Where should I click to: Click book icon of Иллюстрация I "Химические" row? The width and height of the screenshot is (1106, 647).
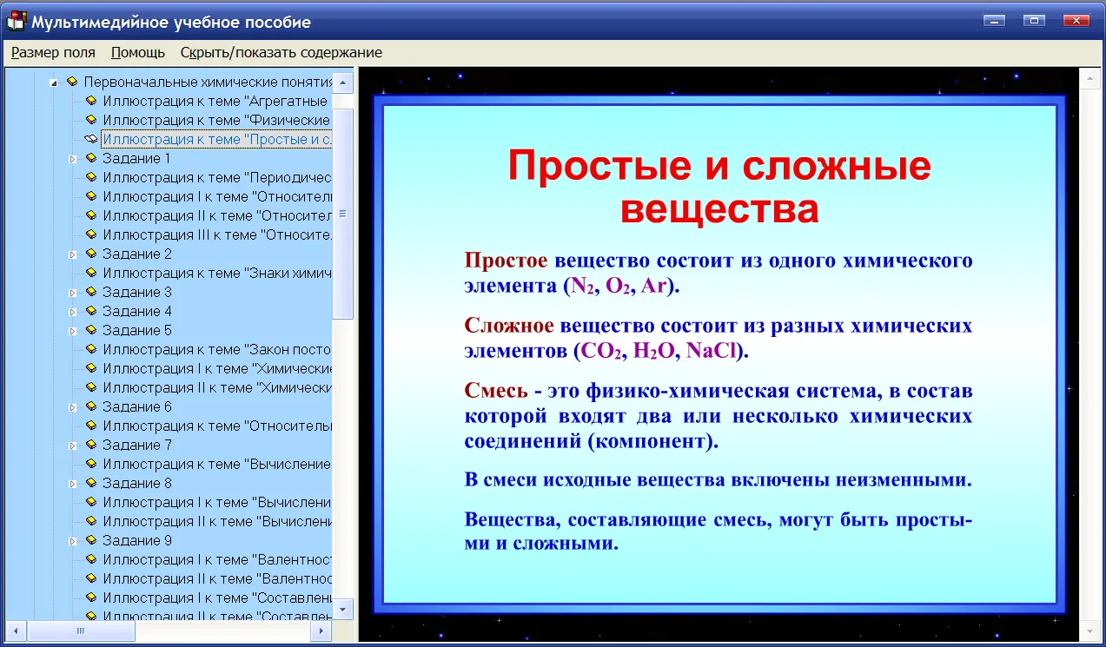click(90, 369)
